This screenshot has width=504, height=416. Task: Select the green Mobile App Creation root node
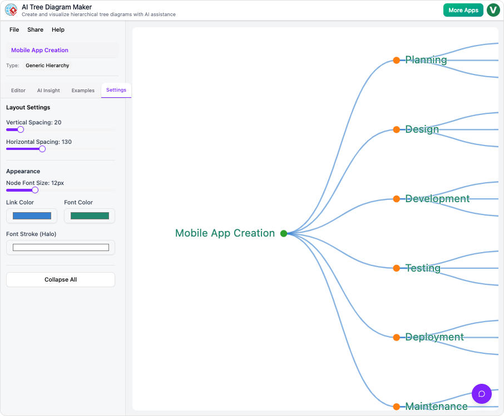(284, 233)
